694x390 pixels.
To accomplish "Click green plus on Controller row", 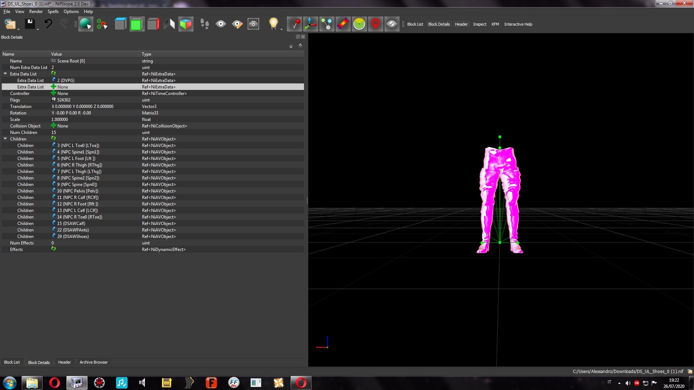I will pos(53,93).
